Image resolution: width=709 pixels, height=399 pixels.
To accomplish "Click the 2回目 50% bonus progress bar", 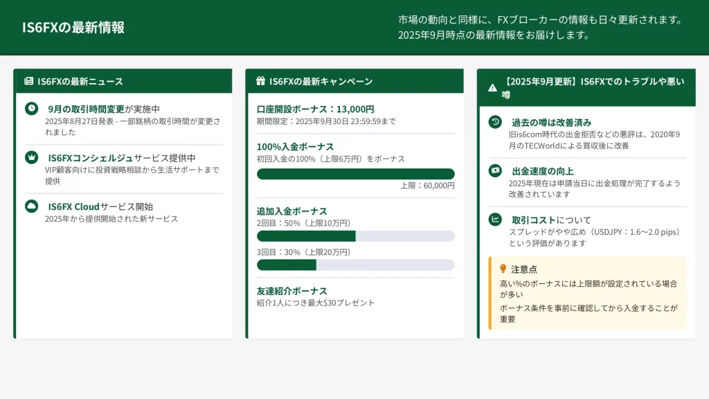I will (355, 236).
